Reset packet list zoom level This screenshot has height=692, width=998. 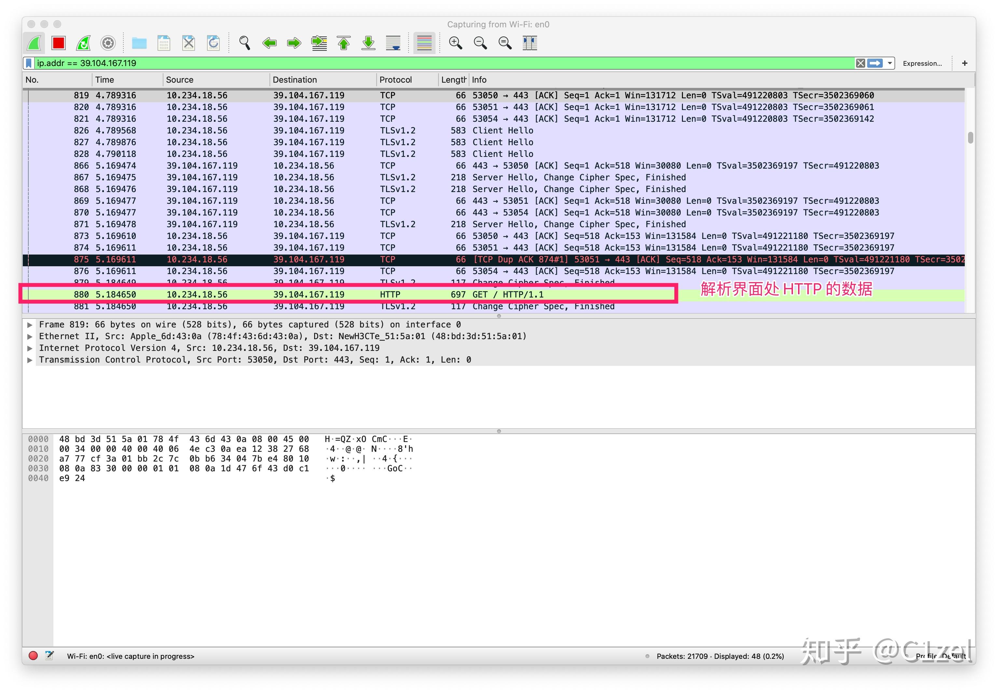pos(504,43)
